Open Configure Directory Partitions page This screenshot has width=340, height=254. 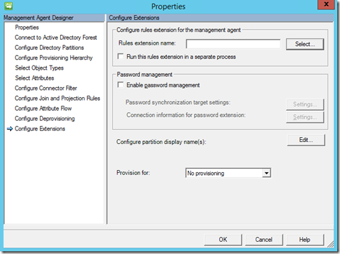[x=49, y=48]
